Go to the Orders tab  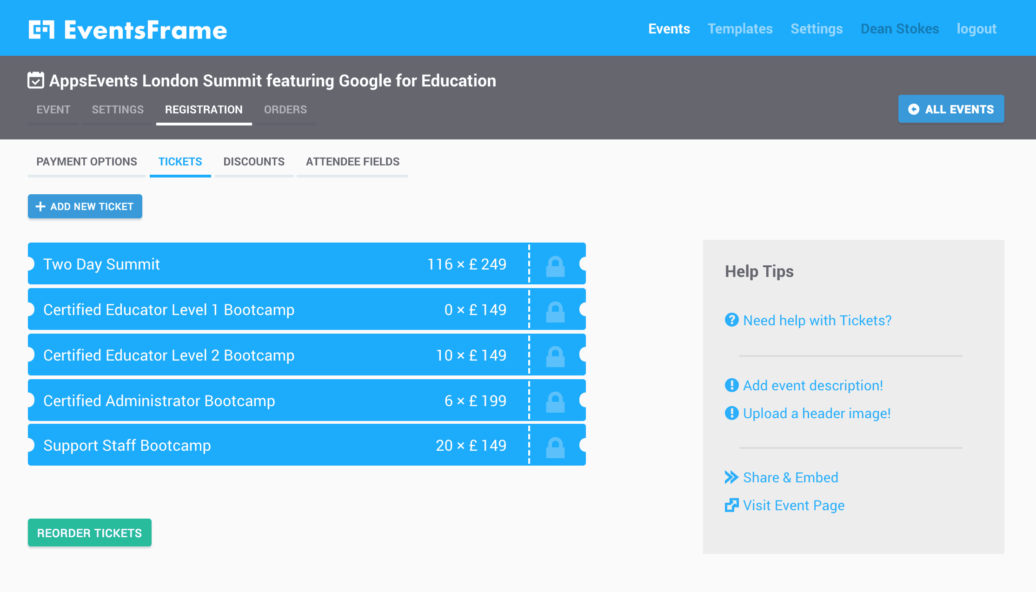(285, 110)
